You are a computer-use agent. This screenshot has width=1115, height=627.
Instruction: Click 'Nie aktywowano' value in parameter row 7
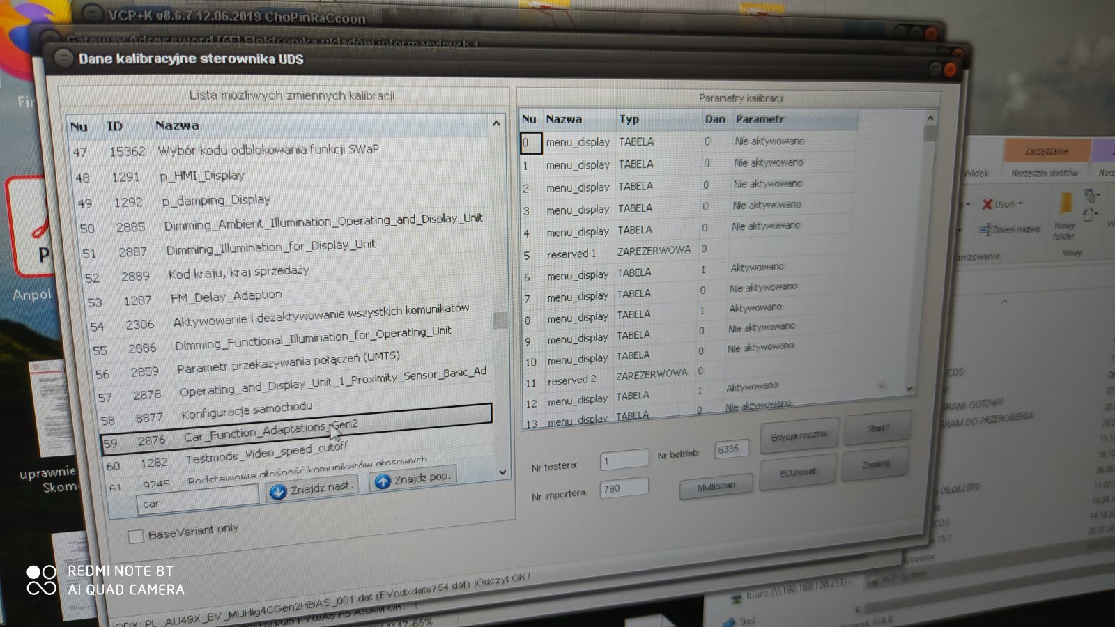pos(763,287)
